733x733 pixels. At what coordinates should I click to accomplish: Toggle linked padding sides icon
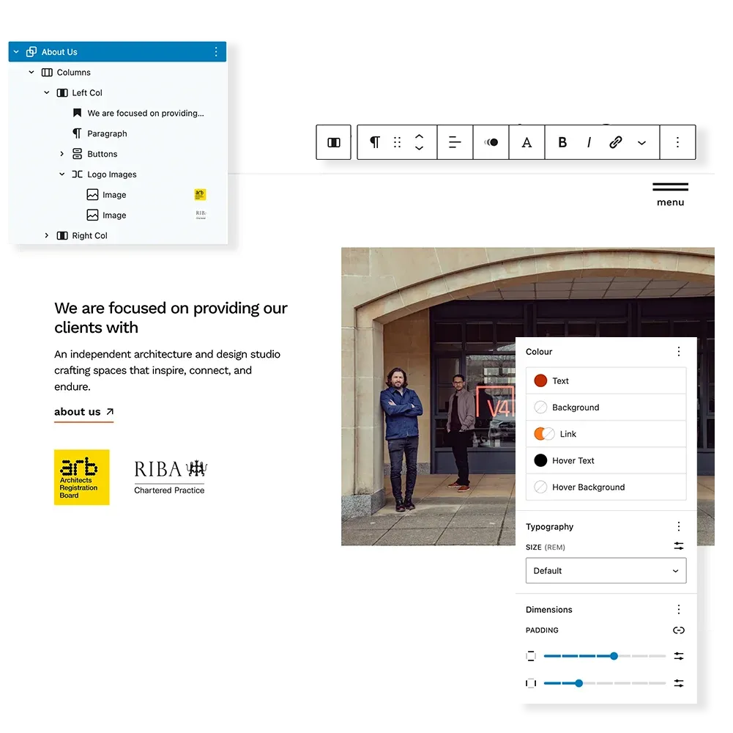(x=678, y=630)
